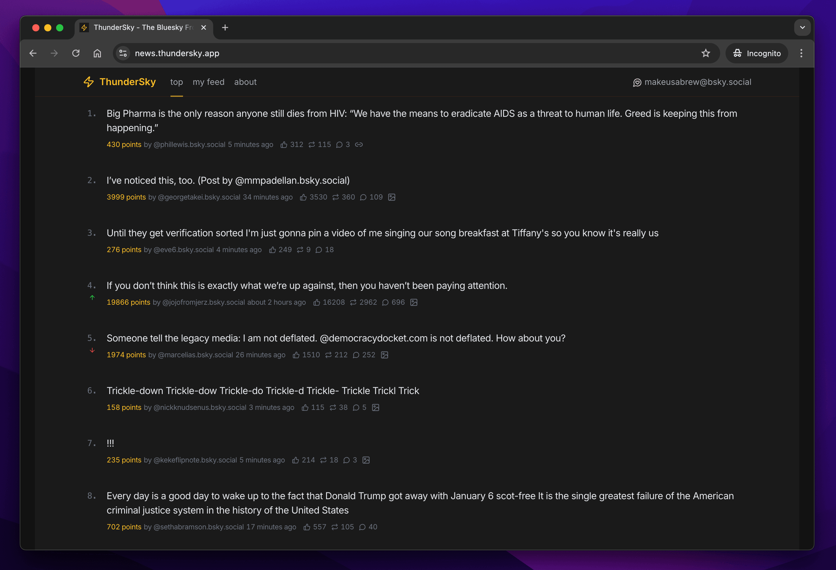
Task: Like the @nickknudsenus.bsky.social post
Action: tap(305, 407)
